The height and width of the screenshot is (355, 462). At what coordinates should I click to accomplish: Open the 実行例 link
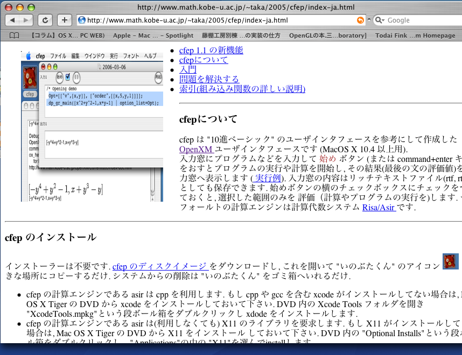(267, 178)
